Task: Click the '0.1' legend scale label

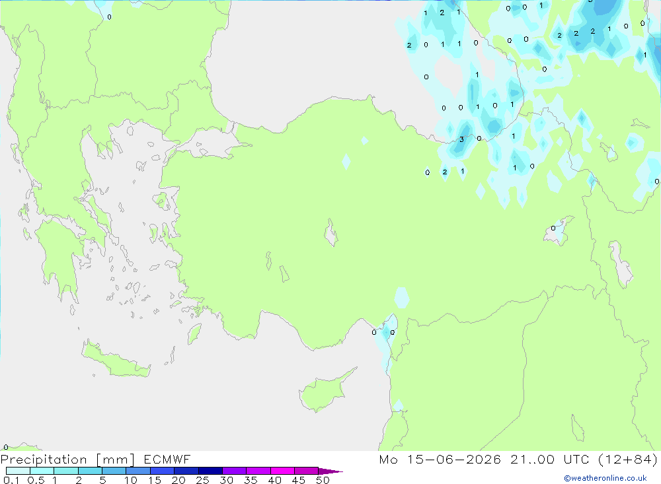Action: [x=11, y=480]
